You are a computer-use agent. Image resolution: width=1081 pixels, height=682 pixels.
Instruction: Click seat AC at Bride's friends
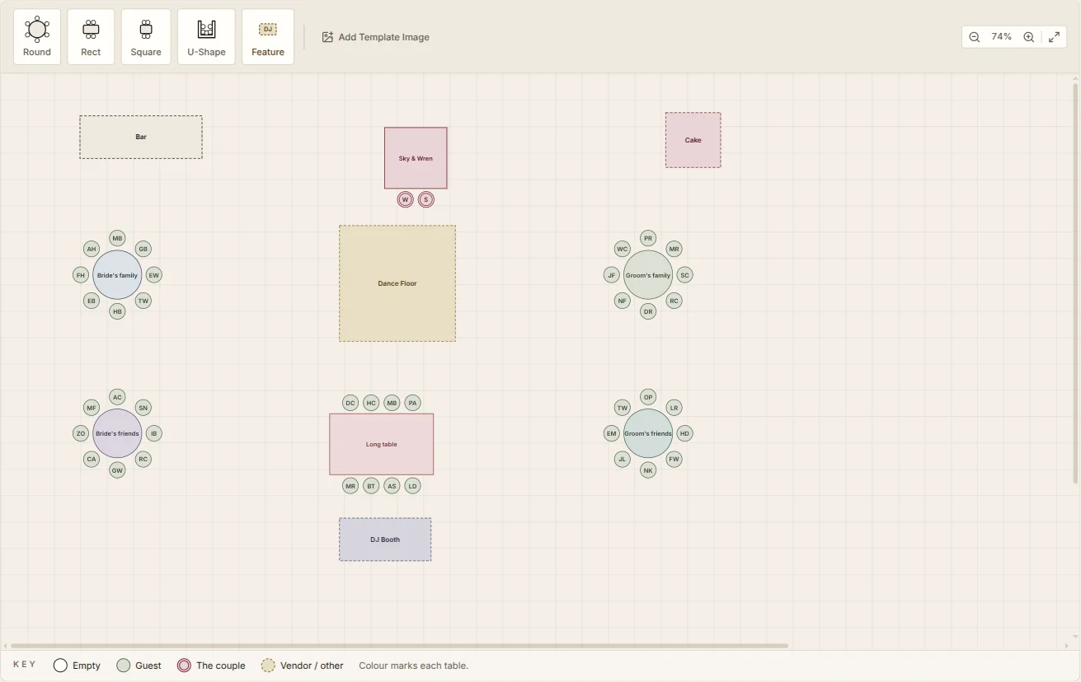pyautogui.click(x=117, y=396)
